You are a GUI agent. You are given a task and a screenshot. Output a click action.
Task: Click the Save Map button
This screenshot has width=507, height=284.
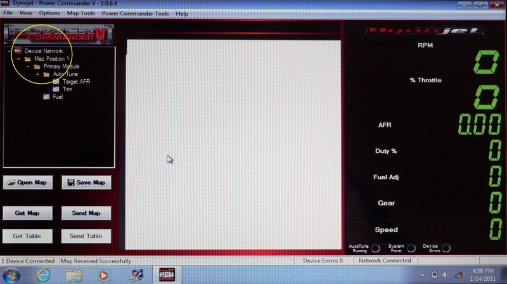click(87, 183)
